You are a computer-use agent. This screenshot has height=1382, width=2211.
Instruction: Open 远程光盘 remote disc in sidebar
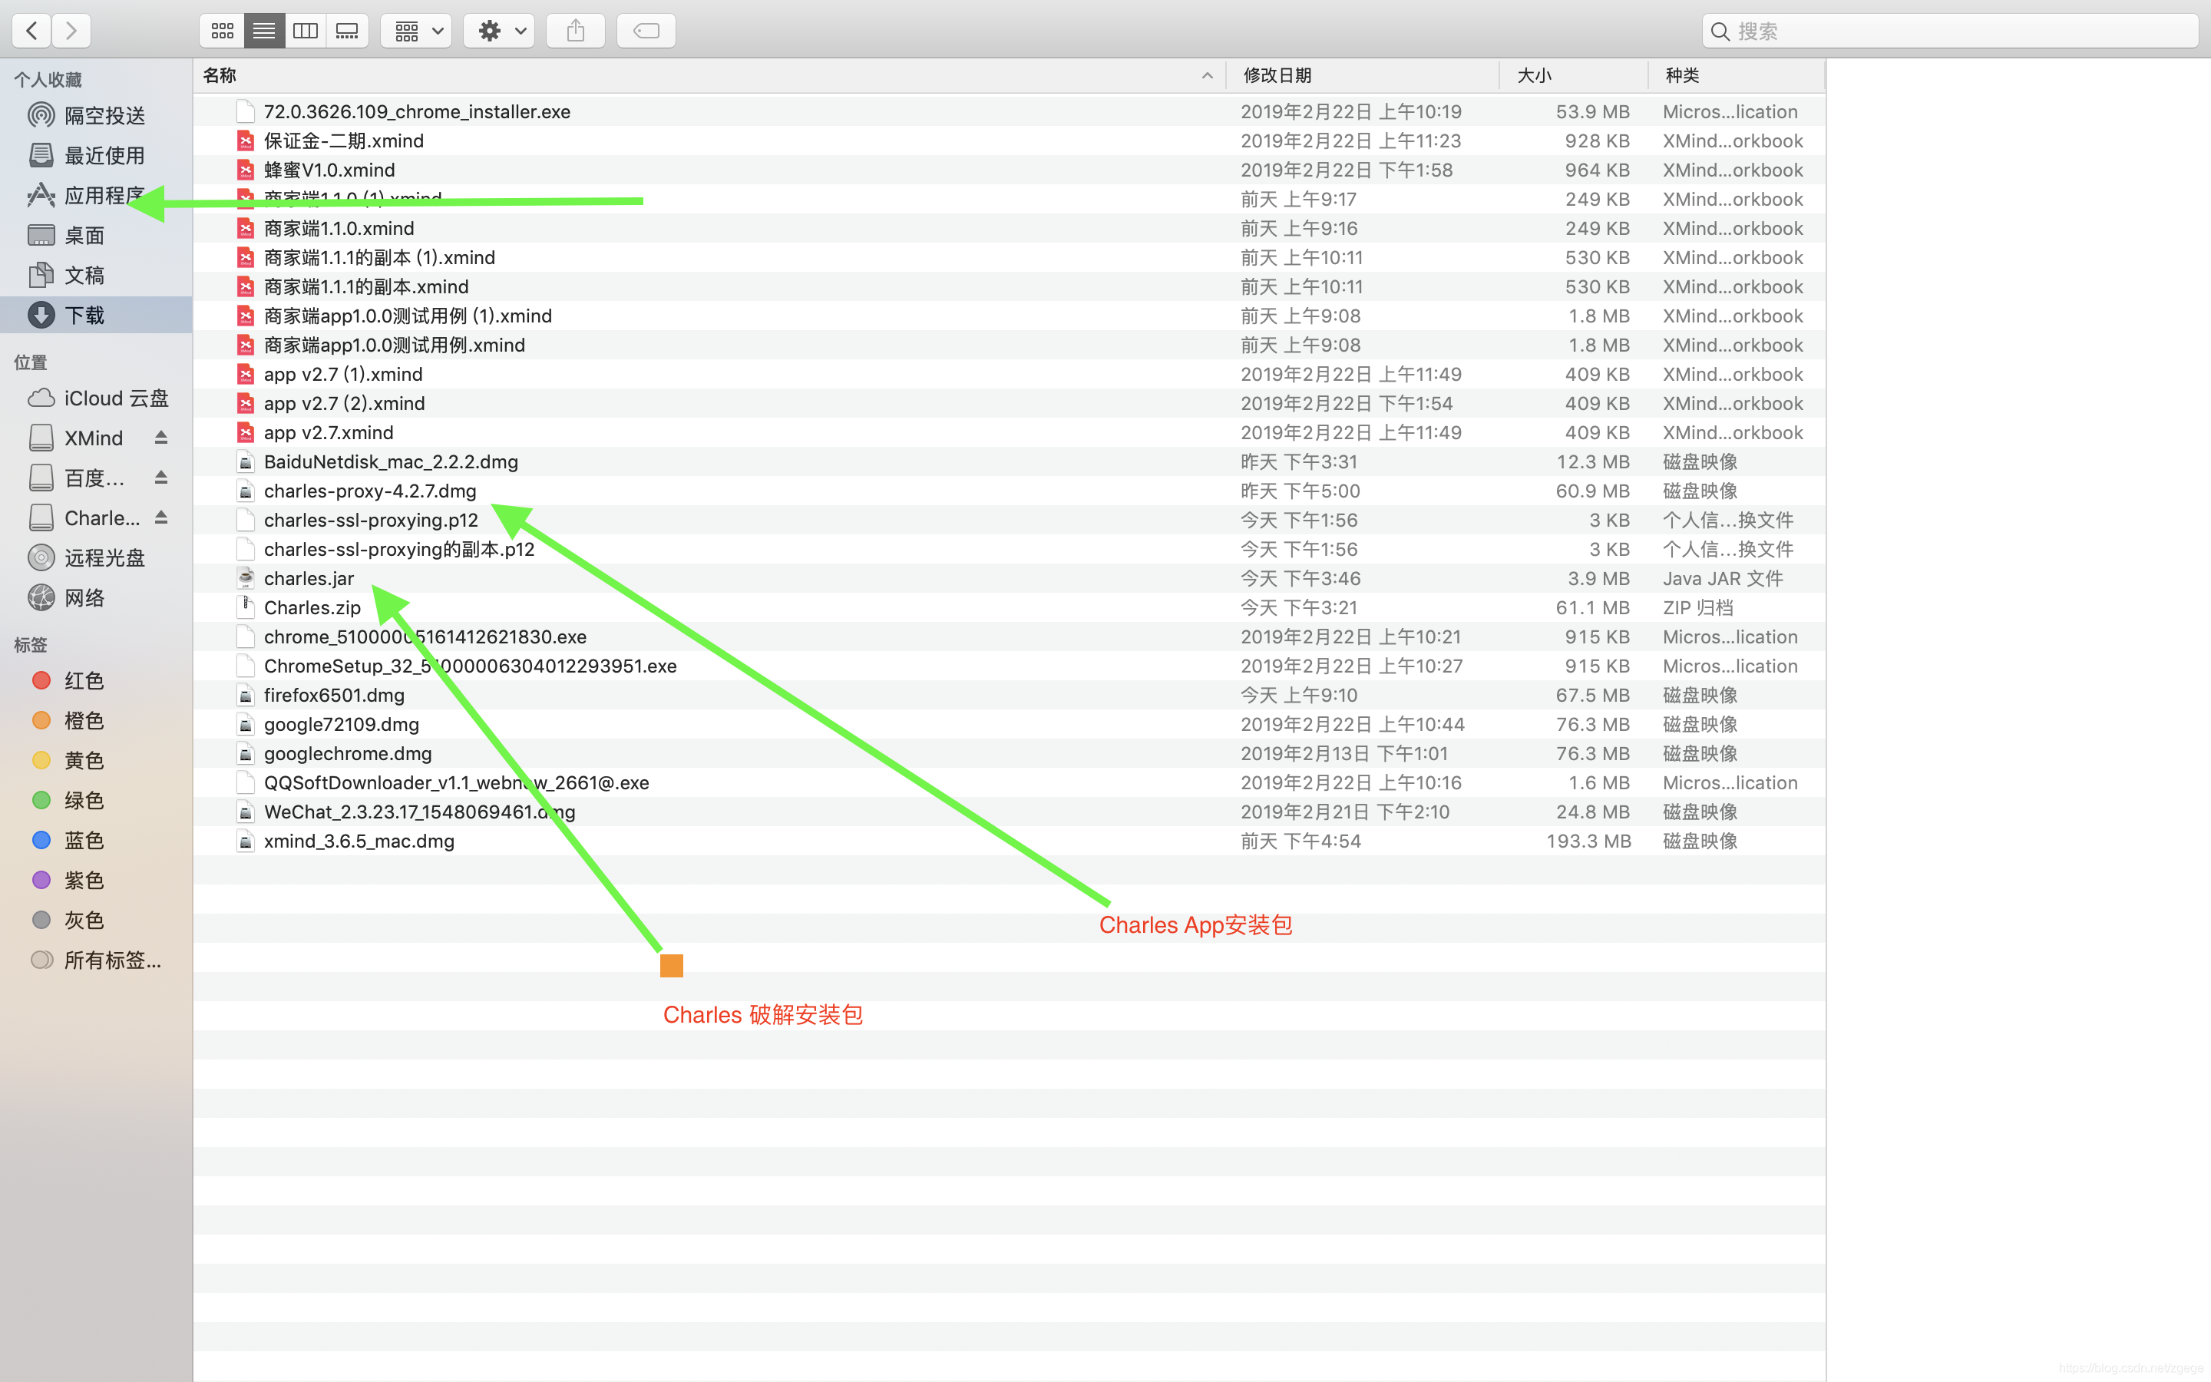pyautogui.click(x=96, y=557)
